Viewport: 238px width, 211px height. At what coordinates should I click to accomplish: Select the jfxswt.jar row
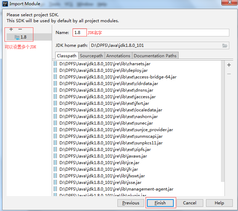coord(137,176)
